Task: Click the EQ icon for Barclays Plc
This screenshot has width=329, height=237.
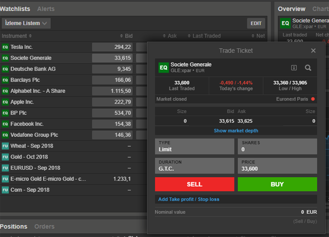Action: [x=5, y=80]
